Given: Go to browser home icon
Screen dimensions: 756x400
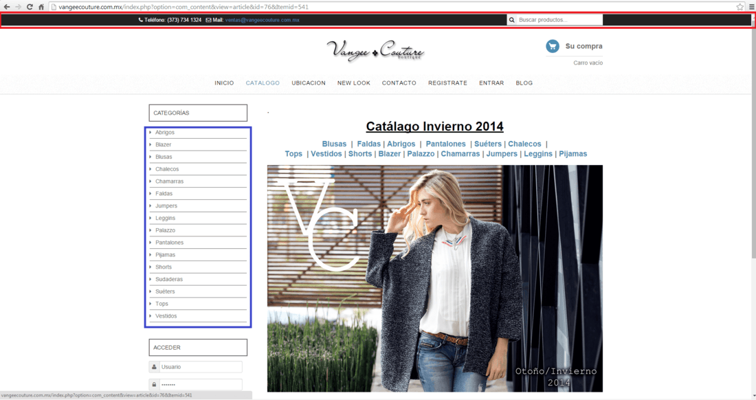Looking at the screenshot, I should click(41, 7).
